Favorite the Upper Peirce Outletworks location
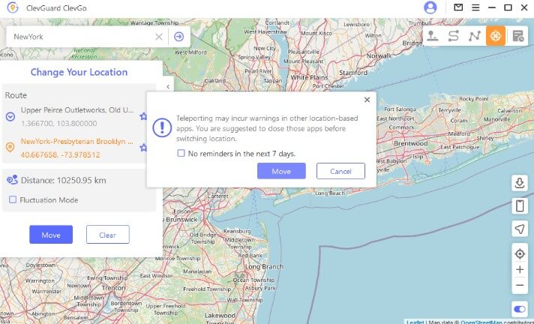This screenshot has height=324, width=534. (144, 116)
